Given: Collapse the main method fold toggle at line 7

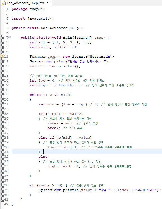Looking at the screenshot, I should coord(10,37).
